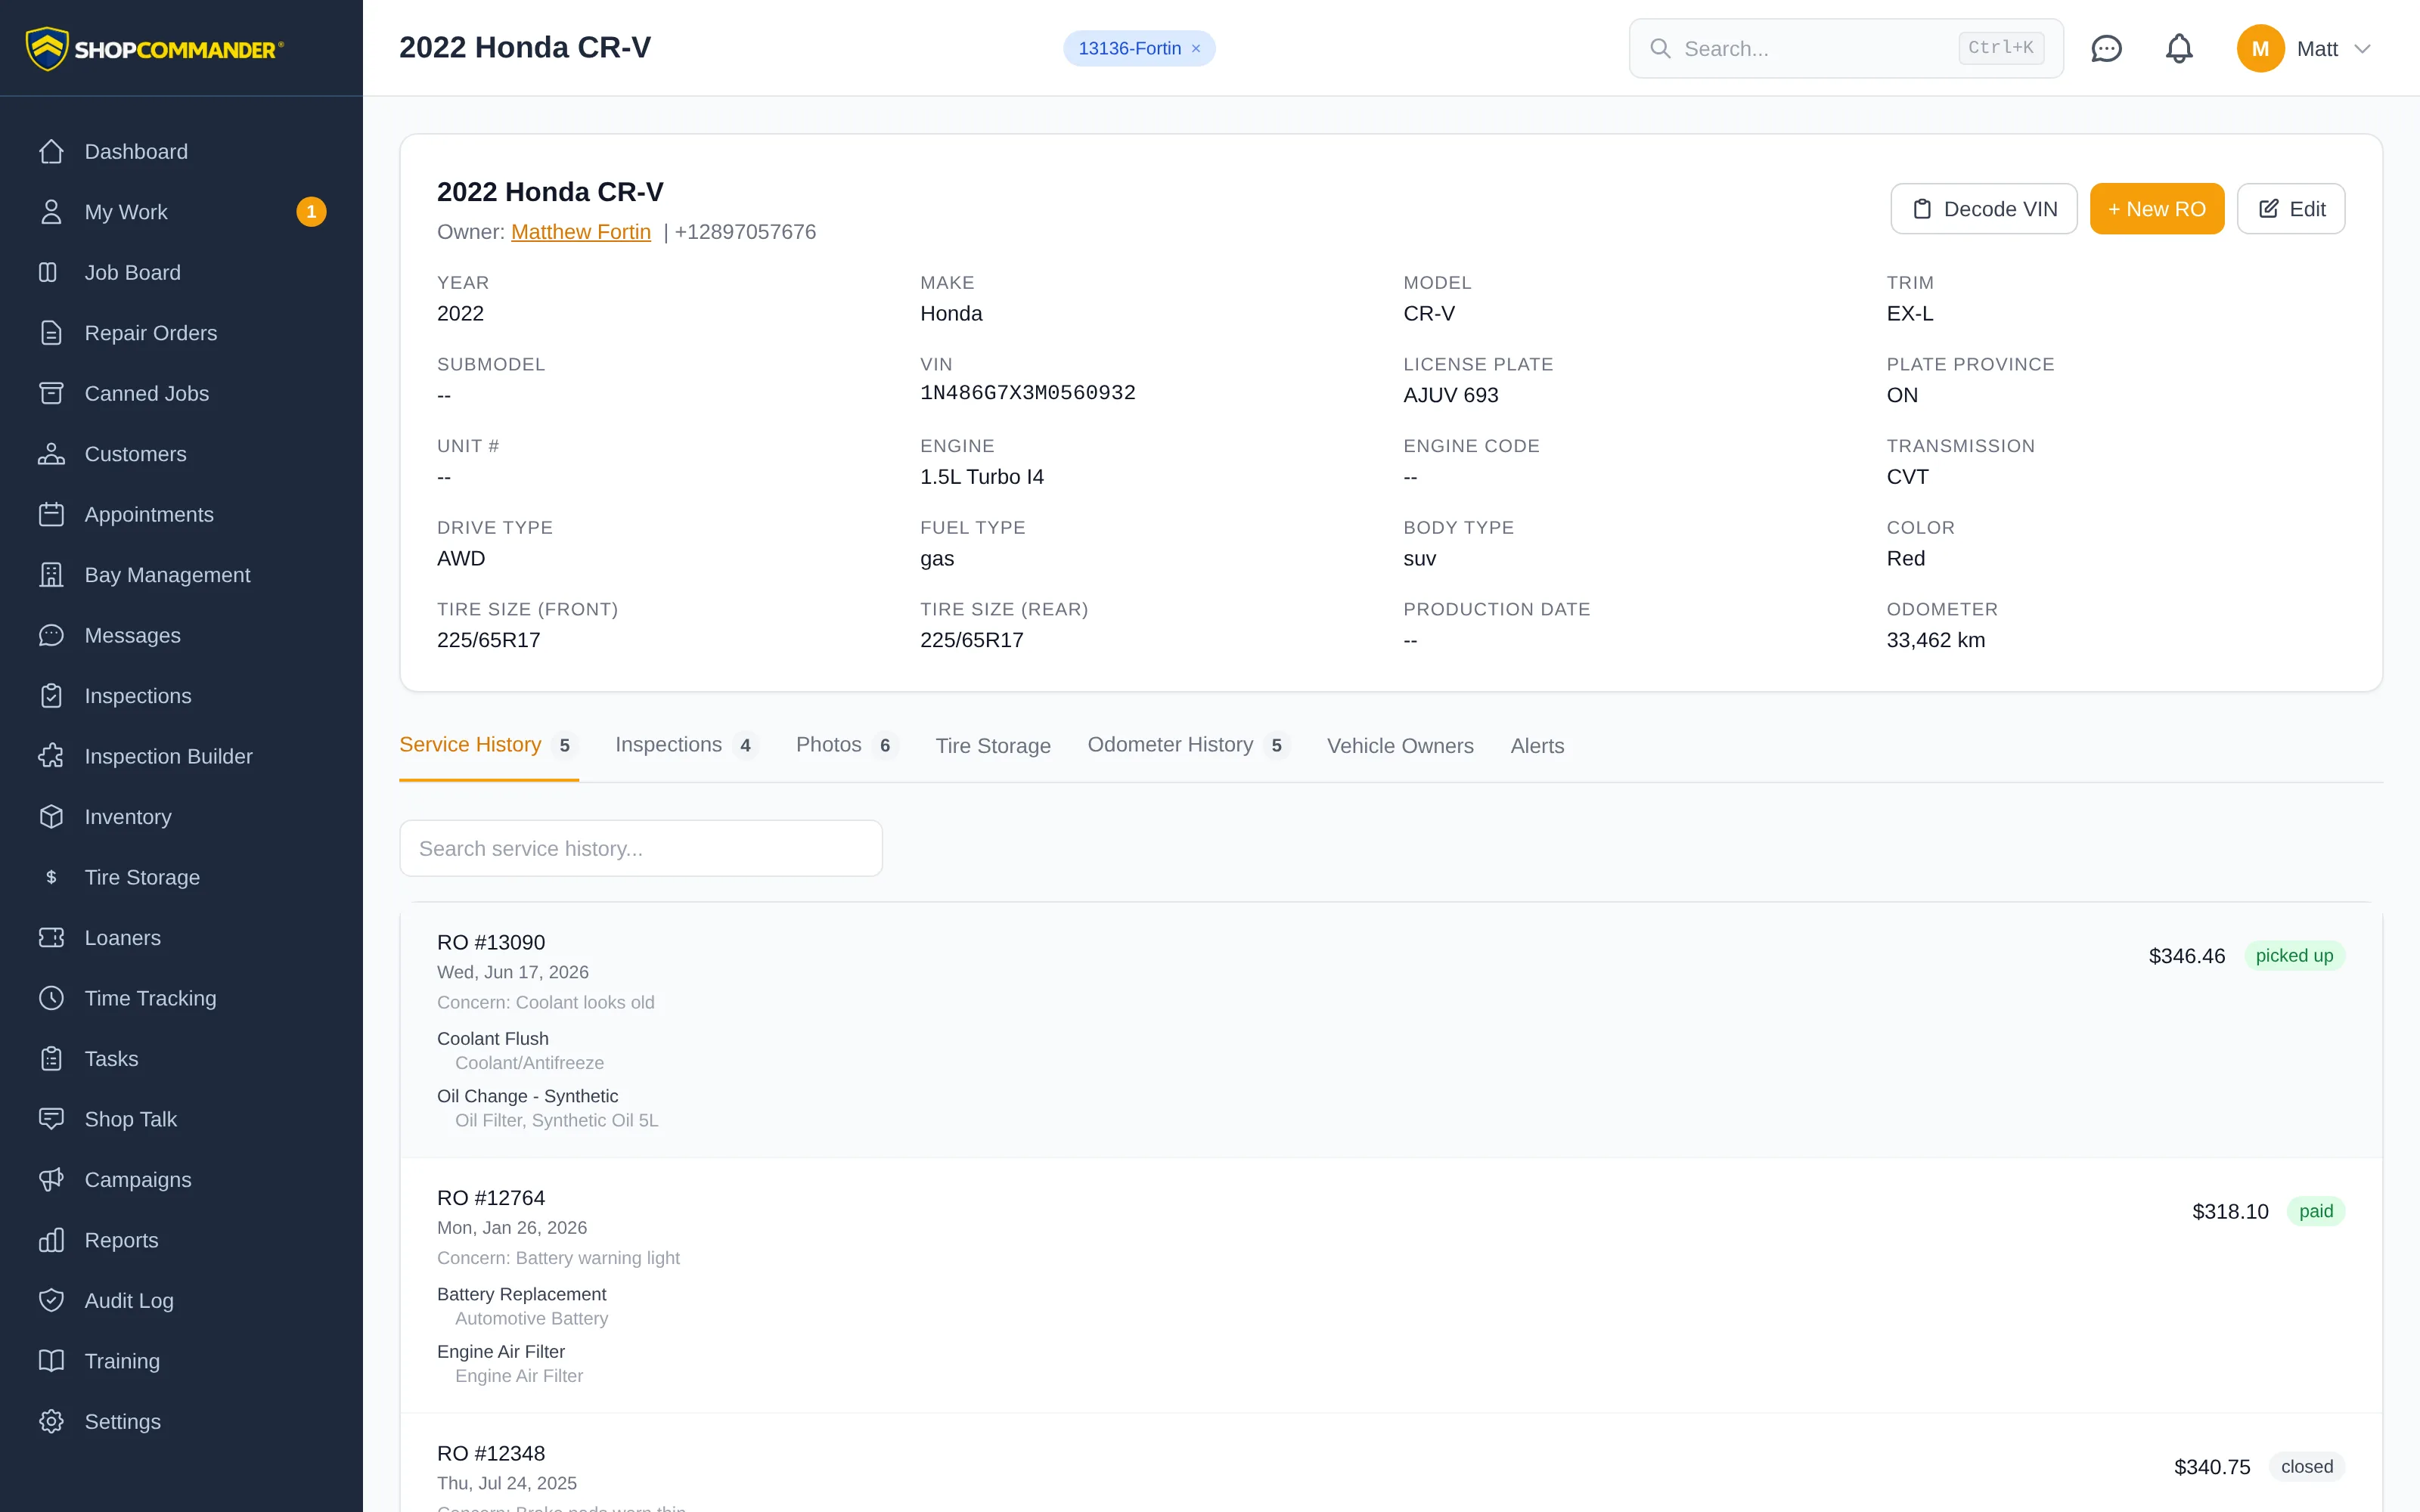Open the Photos tab
Viewport: 2420px width, 1512px height.
[x=846, y=745]
